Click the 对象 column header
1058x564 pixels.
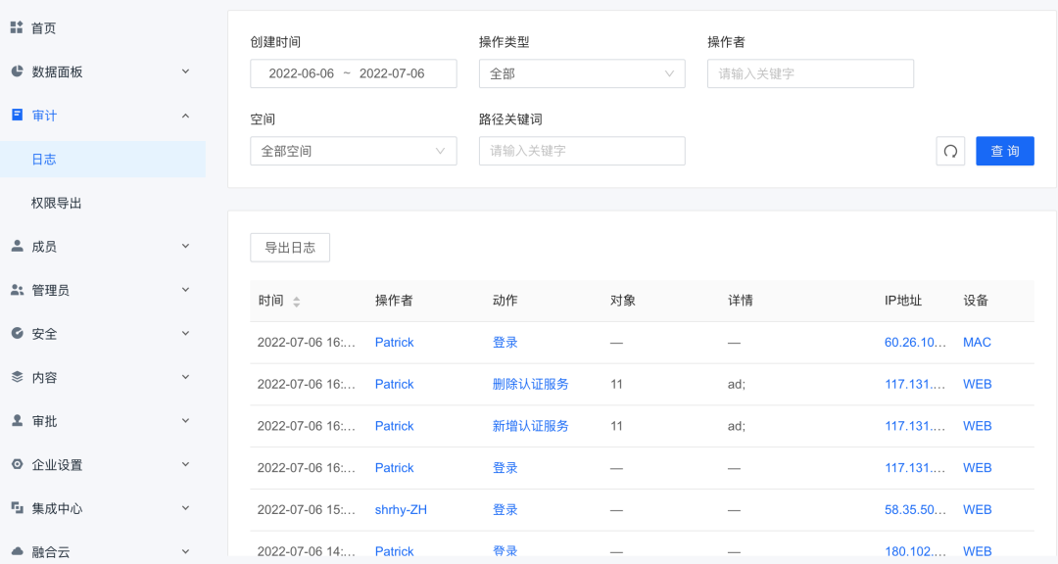[622, 301]
